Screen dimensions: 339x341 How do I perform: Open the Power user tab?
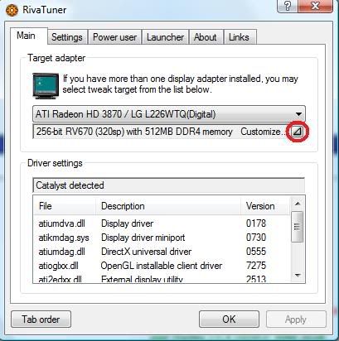coord(114,37)
